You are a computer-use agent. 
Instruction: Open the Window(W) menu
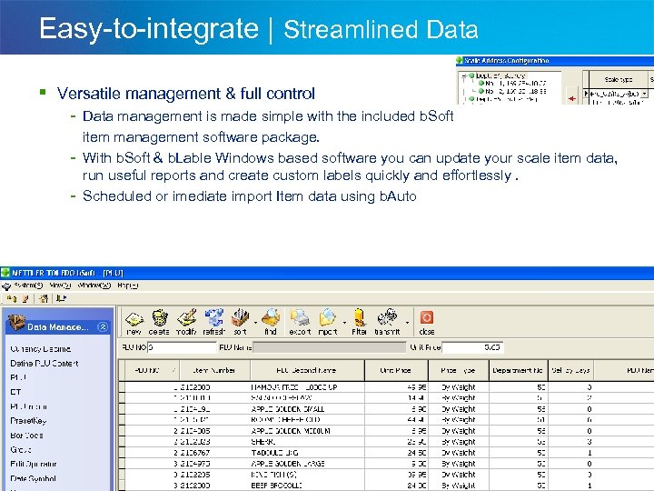click(x=94, y=286)
